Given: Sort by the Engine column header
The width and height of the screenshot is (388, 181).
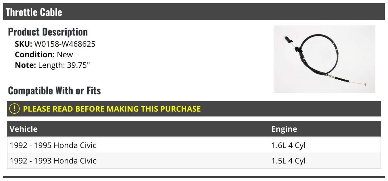Looking at the screenshot, I should 284,129.
